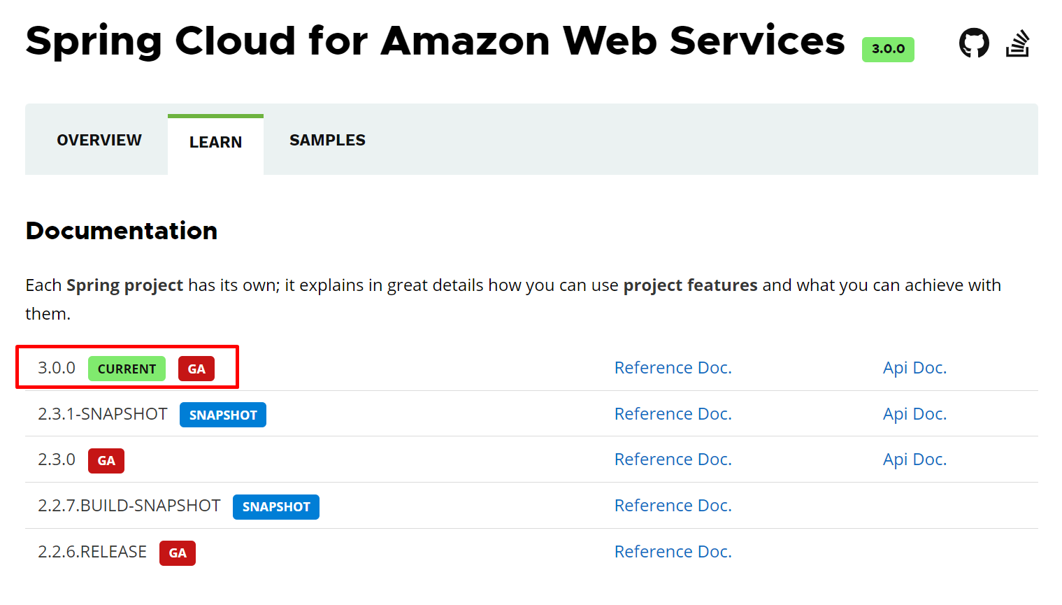
Task: Open the GitHub repository icon
Action: tap(973, 43)
